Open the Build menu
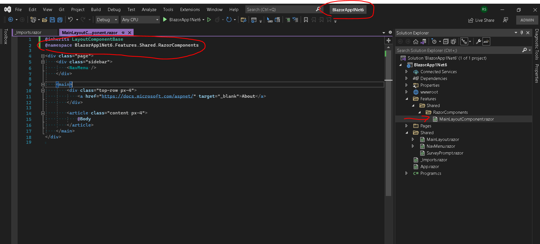This screenshot has height=244, width=540. click(x=96, y=9)
